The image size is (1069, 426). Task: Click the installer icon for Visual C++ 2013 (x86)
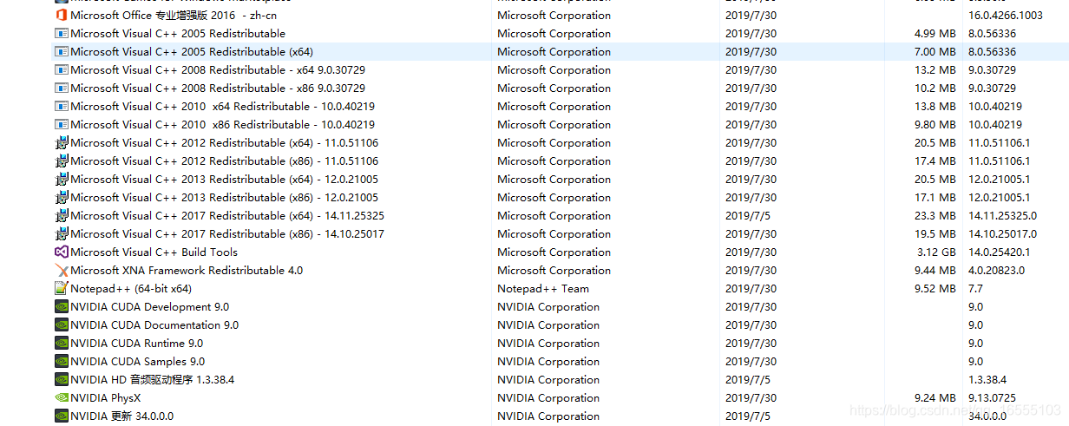click(62, 198)
